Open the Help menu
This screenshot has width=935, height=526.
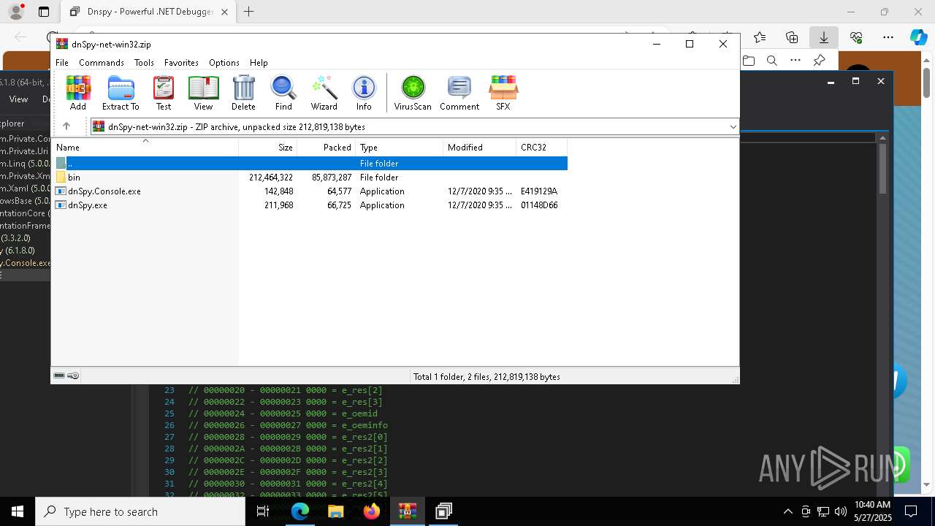coord(259,63)
